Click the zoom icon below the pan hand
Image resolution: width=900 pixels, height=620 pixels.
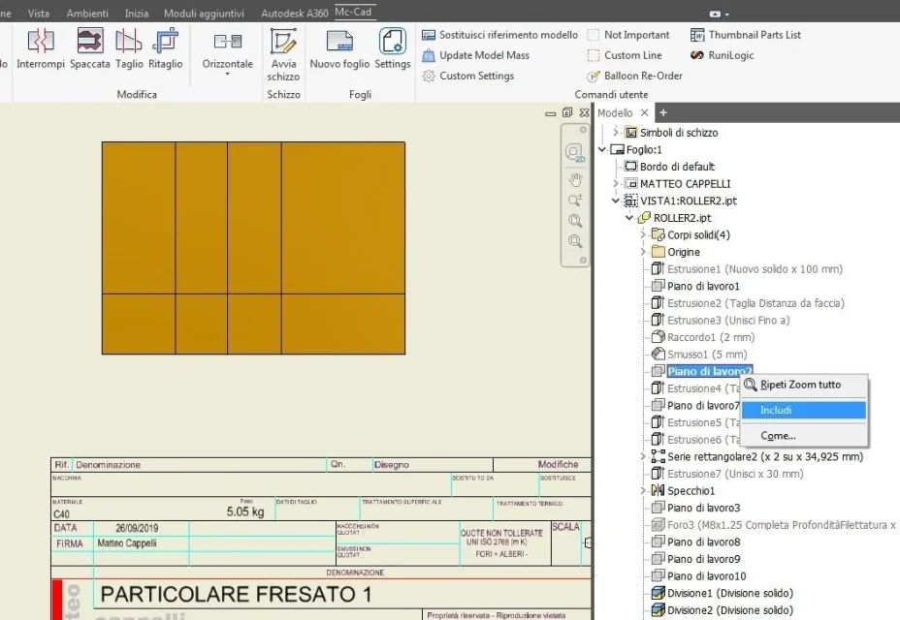pyautogui.click(x=575, y=201)
